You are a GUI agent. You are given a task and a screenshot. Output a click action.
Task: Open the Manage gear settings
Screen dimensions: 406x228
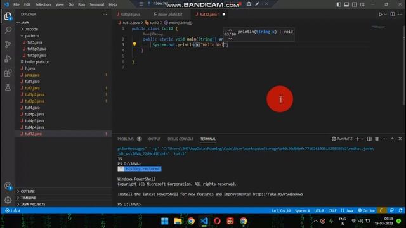[x=8, y=200]
